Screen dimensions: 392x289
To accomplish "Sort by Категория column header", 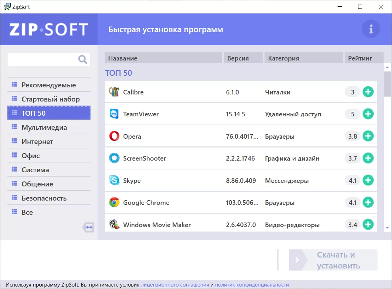I will tap(304, 58).
